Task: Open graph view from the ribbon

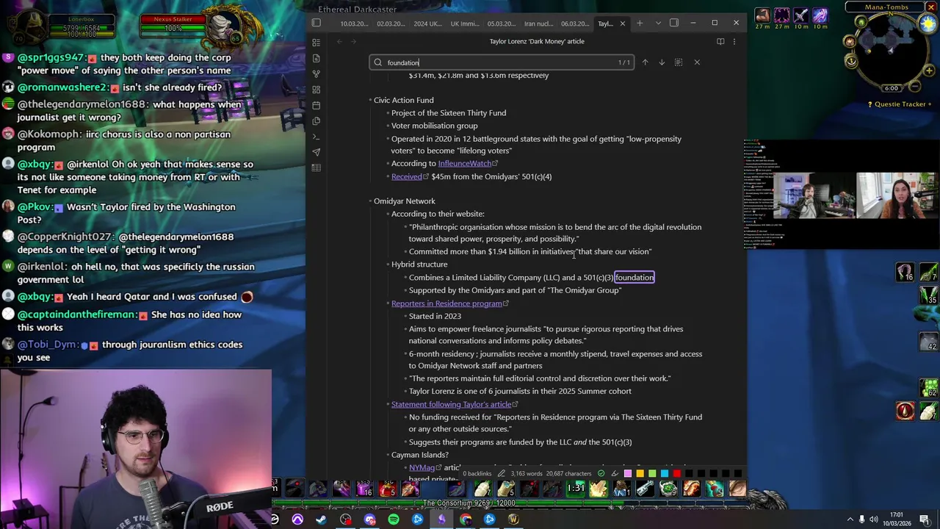Action: [316, 74]
